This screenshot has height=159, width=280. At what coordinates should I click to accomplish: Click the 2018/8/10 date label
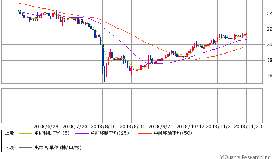tap(104, 126)
